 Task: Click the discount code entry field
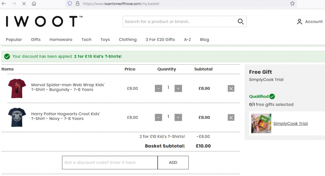[110, 163]
